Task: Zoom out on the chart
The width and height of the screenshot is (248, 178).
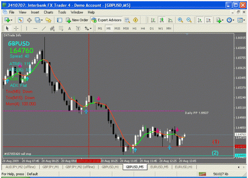Action: [189, 20]
